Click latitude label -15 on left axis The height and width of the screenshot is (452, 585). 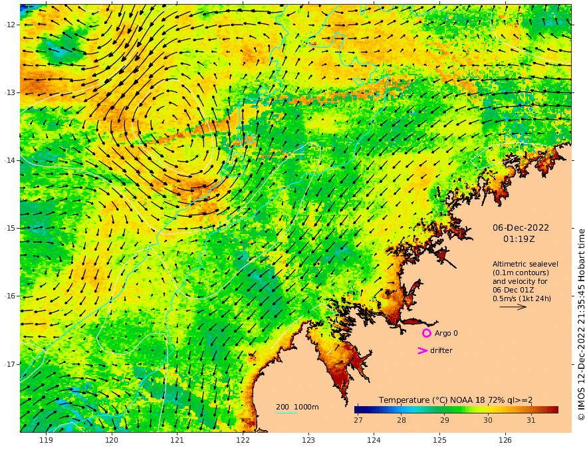(9, 228)
